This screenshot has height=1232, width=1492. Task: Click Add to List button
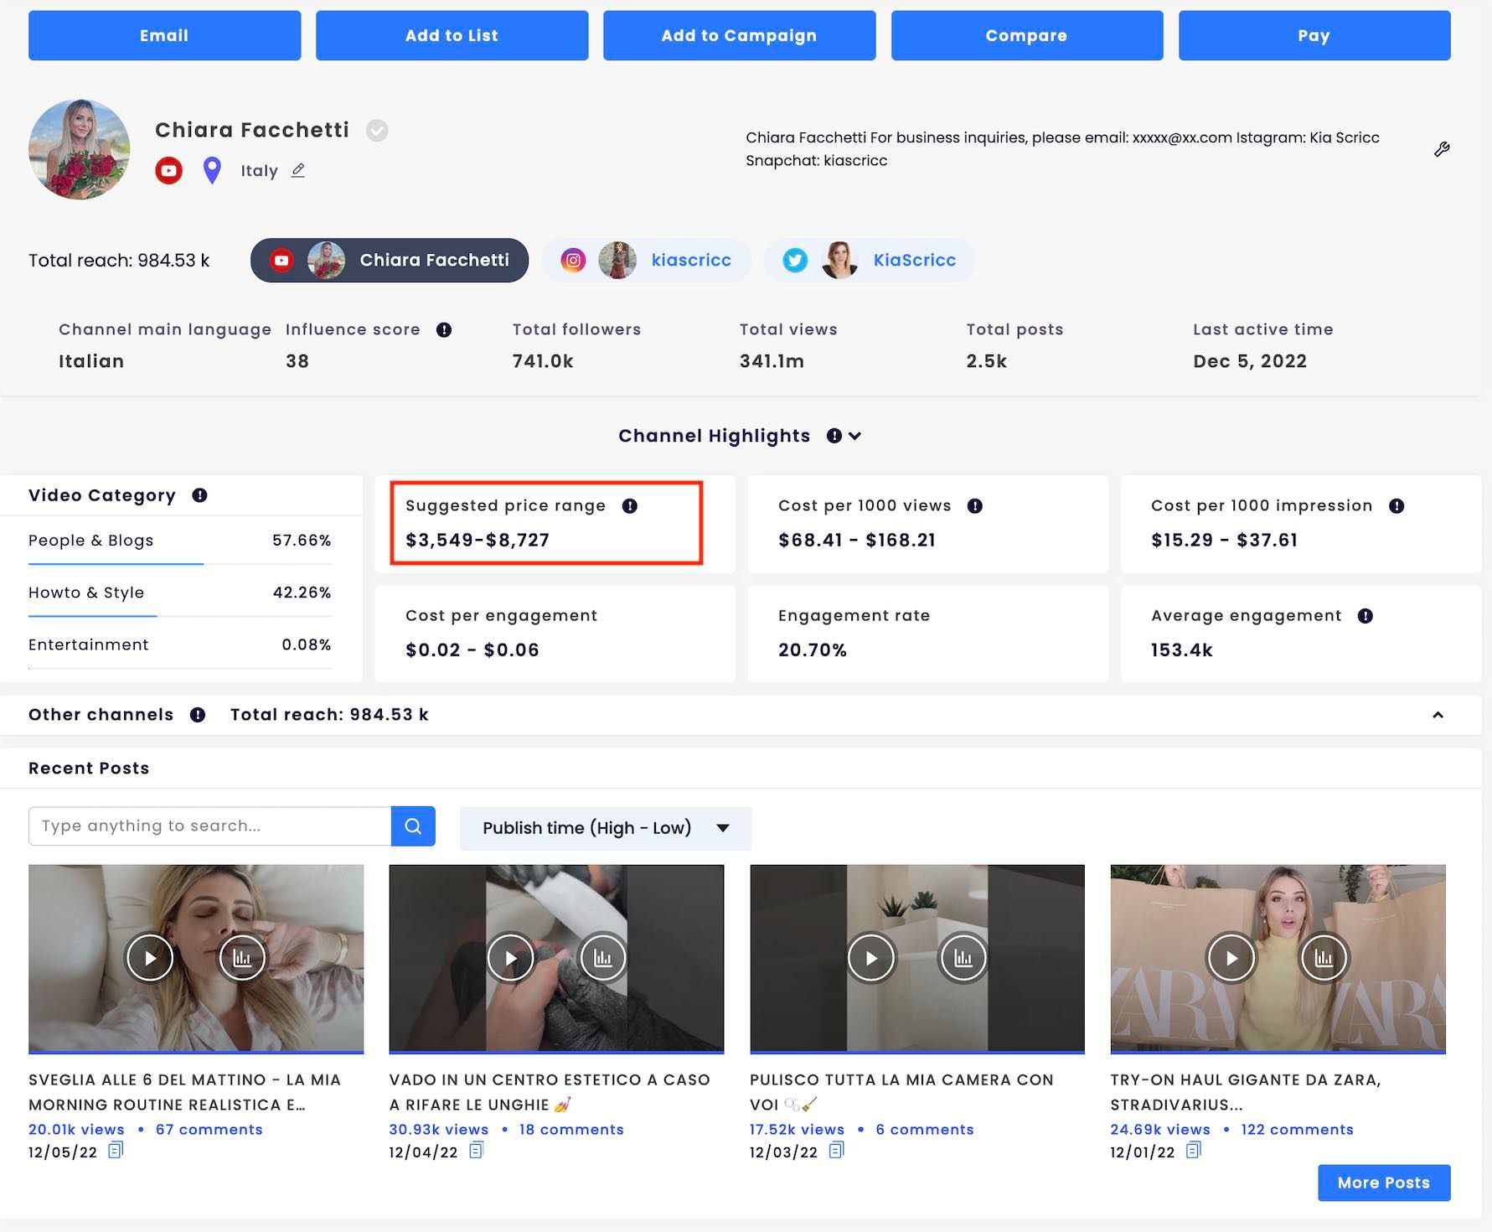click(x=452, y=35)
